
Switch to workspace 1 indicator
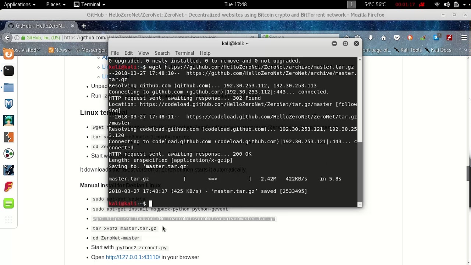point(351,4)
